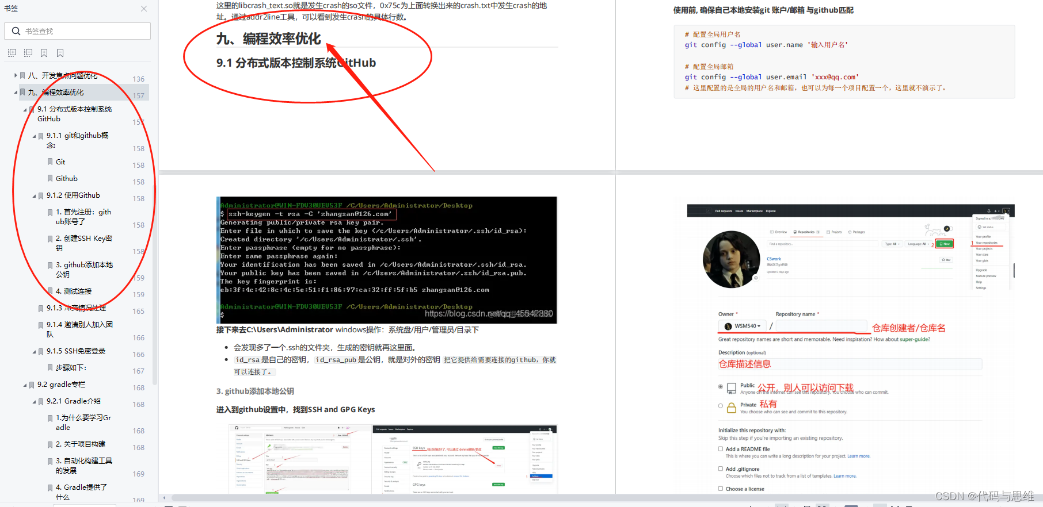Click bookmark icon beside 1. 首先注册：github账号了

click(50, 212)
